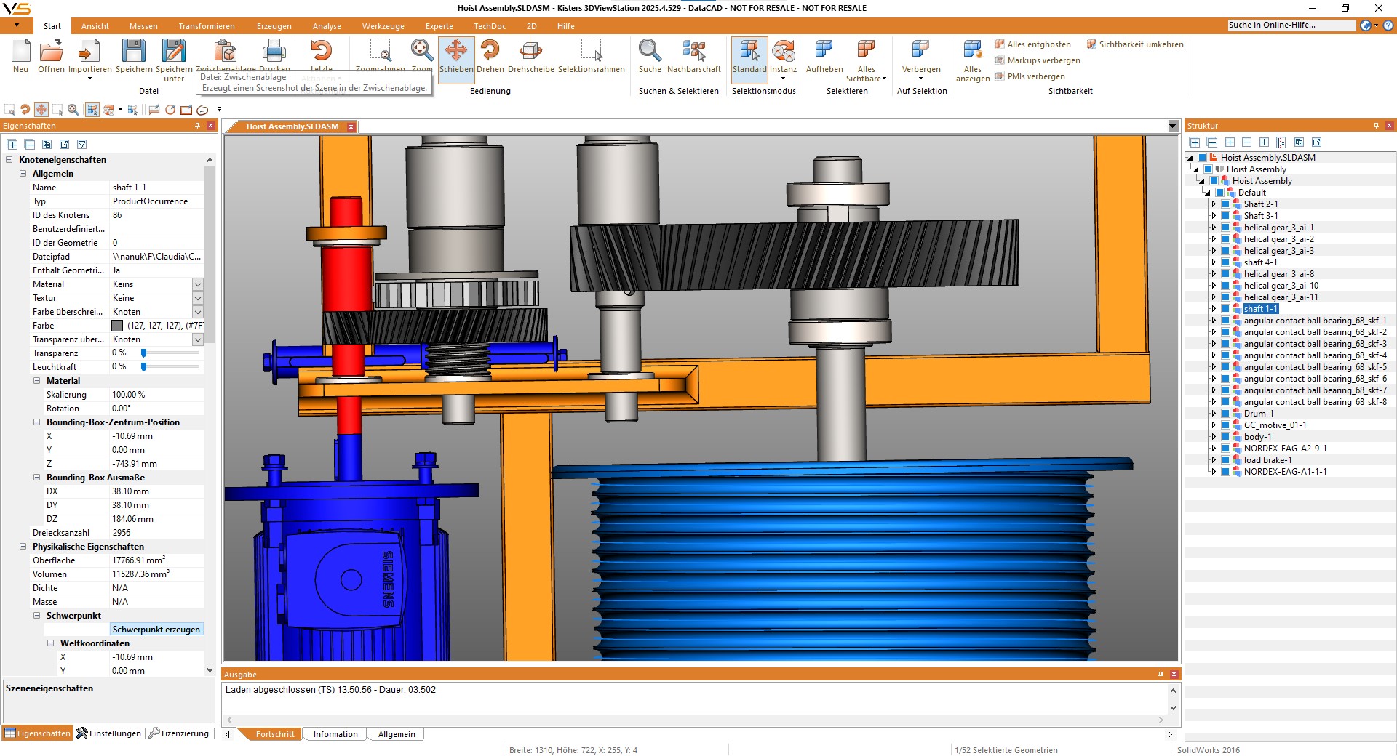
Task: Activate the Drehscheibe turntable tool
Action: point(530,52)
